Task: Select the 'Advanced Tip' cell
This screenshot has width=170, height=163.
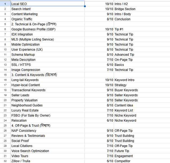Action: point(142,54)
